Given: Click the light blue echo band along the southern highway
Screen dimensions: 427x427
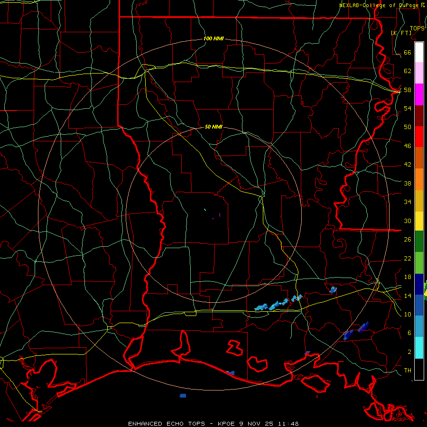Looking at the screenshot, I should [278, 303].
